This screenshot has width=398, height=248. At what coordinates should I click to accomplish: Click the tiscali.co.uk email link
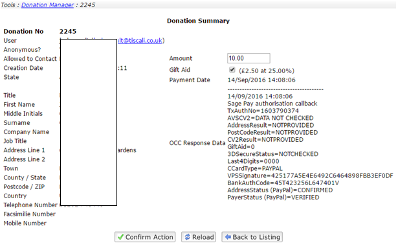[140, 40]
